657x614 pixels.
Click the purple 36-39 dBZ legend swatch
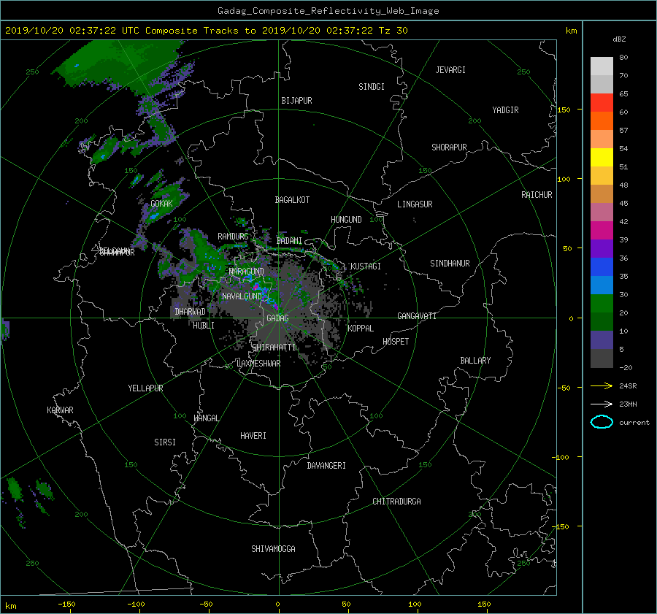click(602, 249)
